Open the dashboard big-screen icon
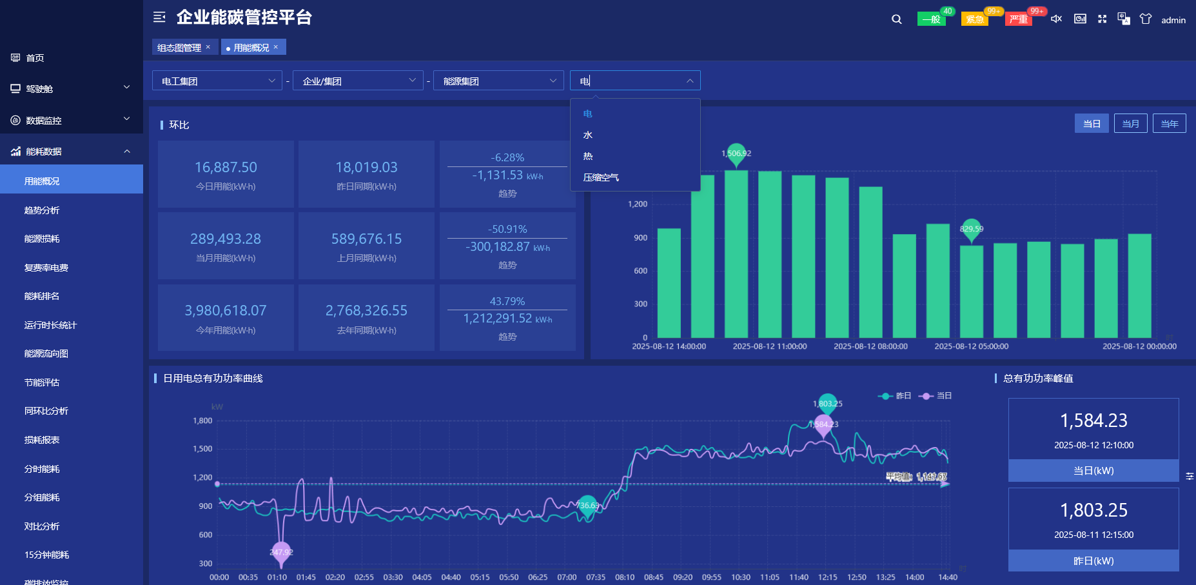 1080,19
